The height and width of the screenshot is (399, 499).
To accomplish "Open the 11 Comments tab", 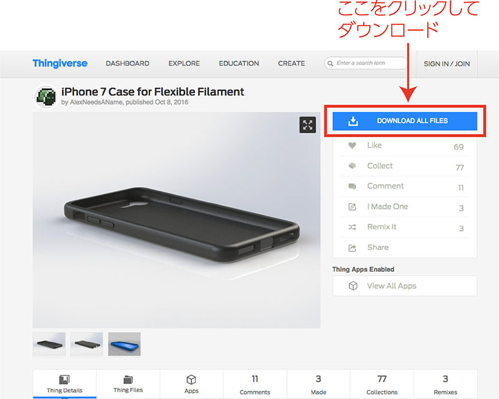I will pos(255,384).
